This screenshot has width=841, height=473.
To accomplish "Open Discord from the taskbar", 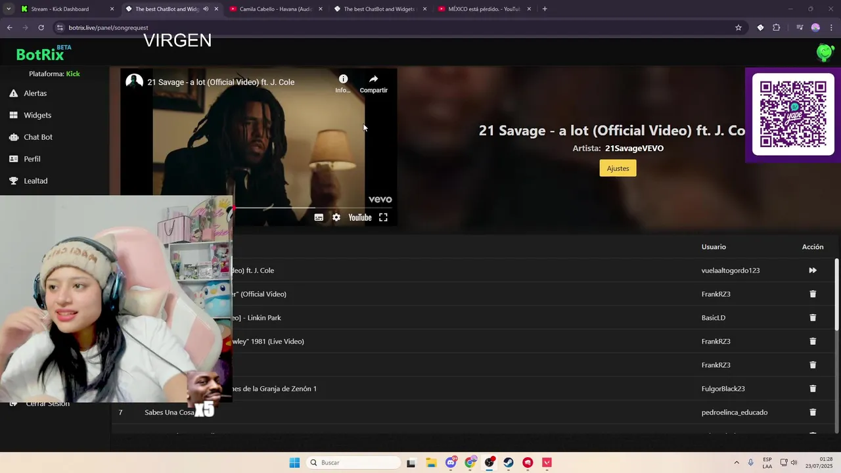I will [x=451, y=462].
